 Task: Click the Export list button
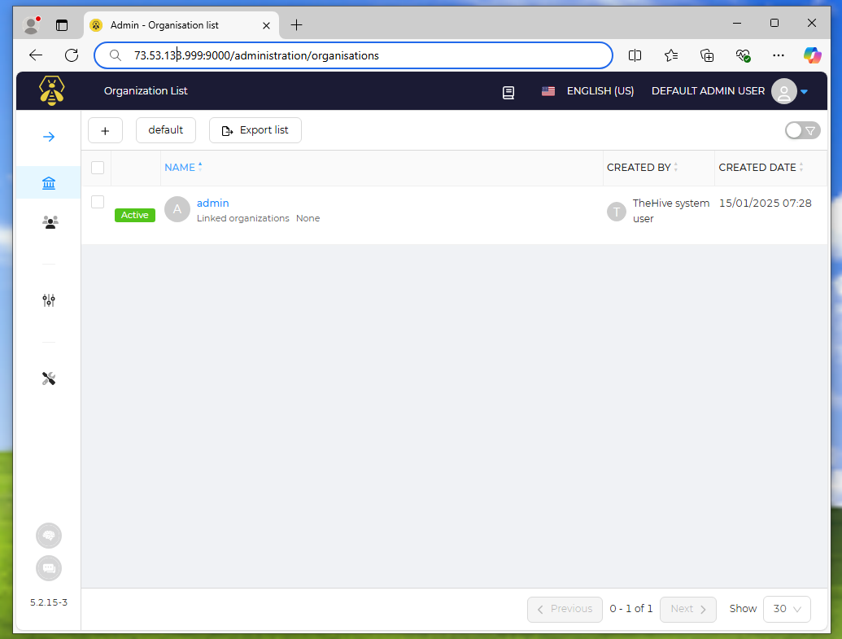coord(255,130)
